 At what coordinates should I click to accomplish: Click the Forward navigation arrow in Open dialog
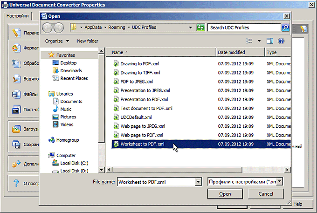pos(59,27)
